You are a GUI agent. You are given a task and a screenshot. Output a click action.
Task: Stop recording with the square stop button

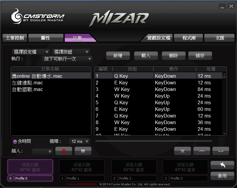(83, 151)
